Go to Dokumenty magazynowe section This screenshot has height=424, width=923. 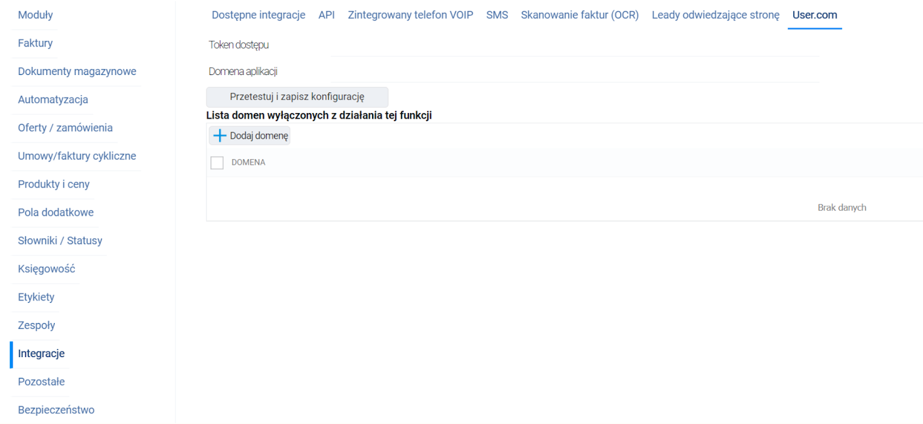pos(77,72)
